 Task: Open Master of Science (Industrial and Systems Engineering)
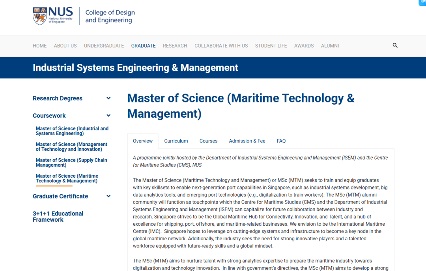tap(72, 131)
